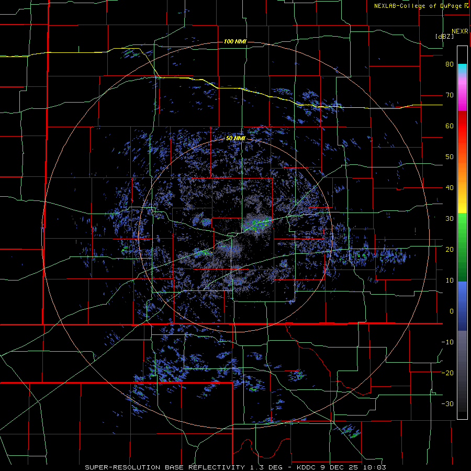Viewport: 471px width, 471px height.
Task: Click the 50 value on the dBZ scale
Action: [450, 157]
